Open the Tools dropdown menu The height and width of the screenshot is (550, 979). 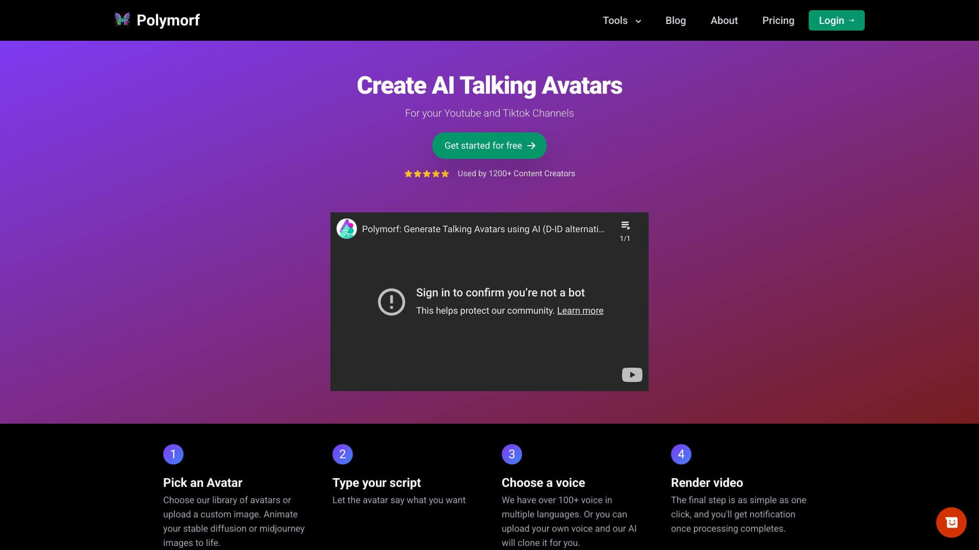pos(615,20)
